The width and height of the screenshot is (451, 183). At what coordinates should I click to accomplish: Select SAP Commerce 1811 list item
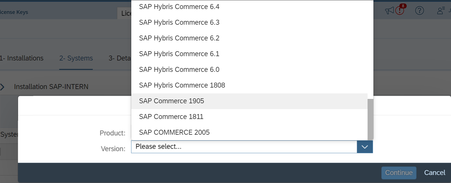[171, 117]
